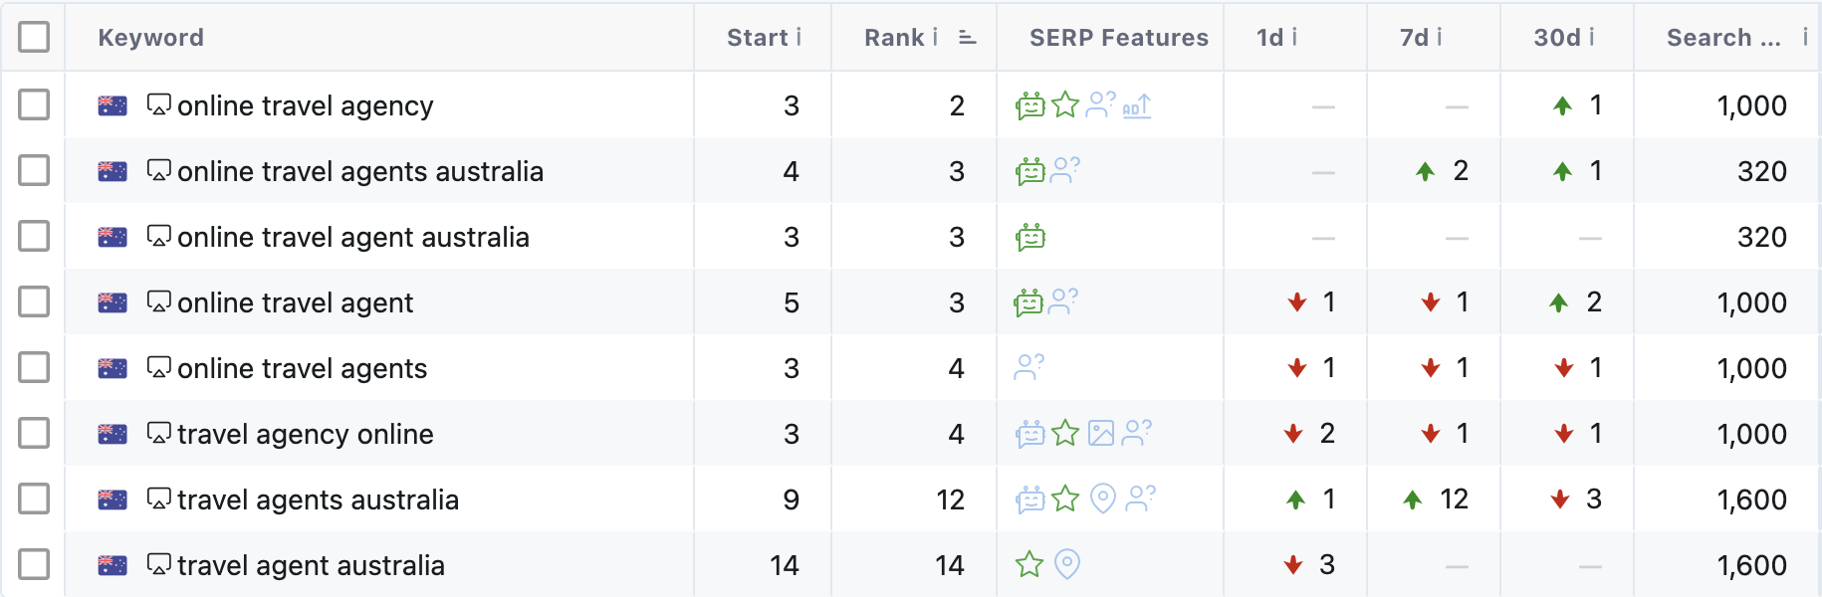Sort by the Search volume column header
1822x597 pixels.
pyautogui.click(x=1722, y=38)
